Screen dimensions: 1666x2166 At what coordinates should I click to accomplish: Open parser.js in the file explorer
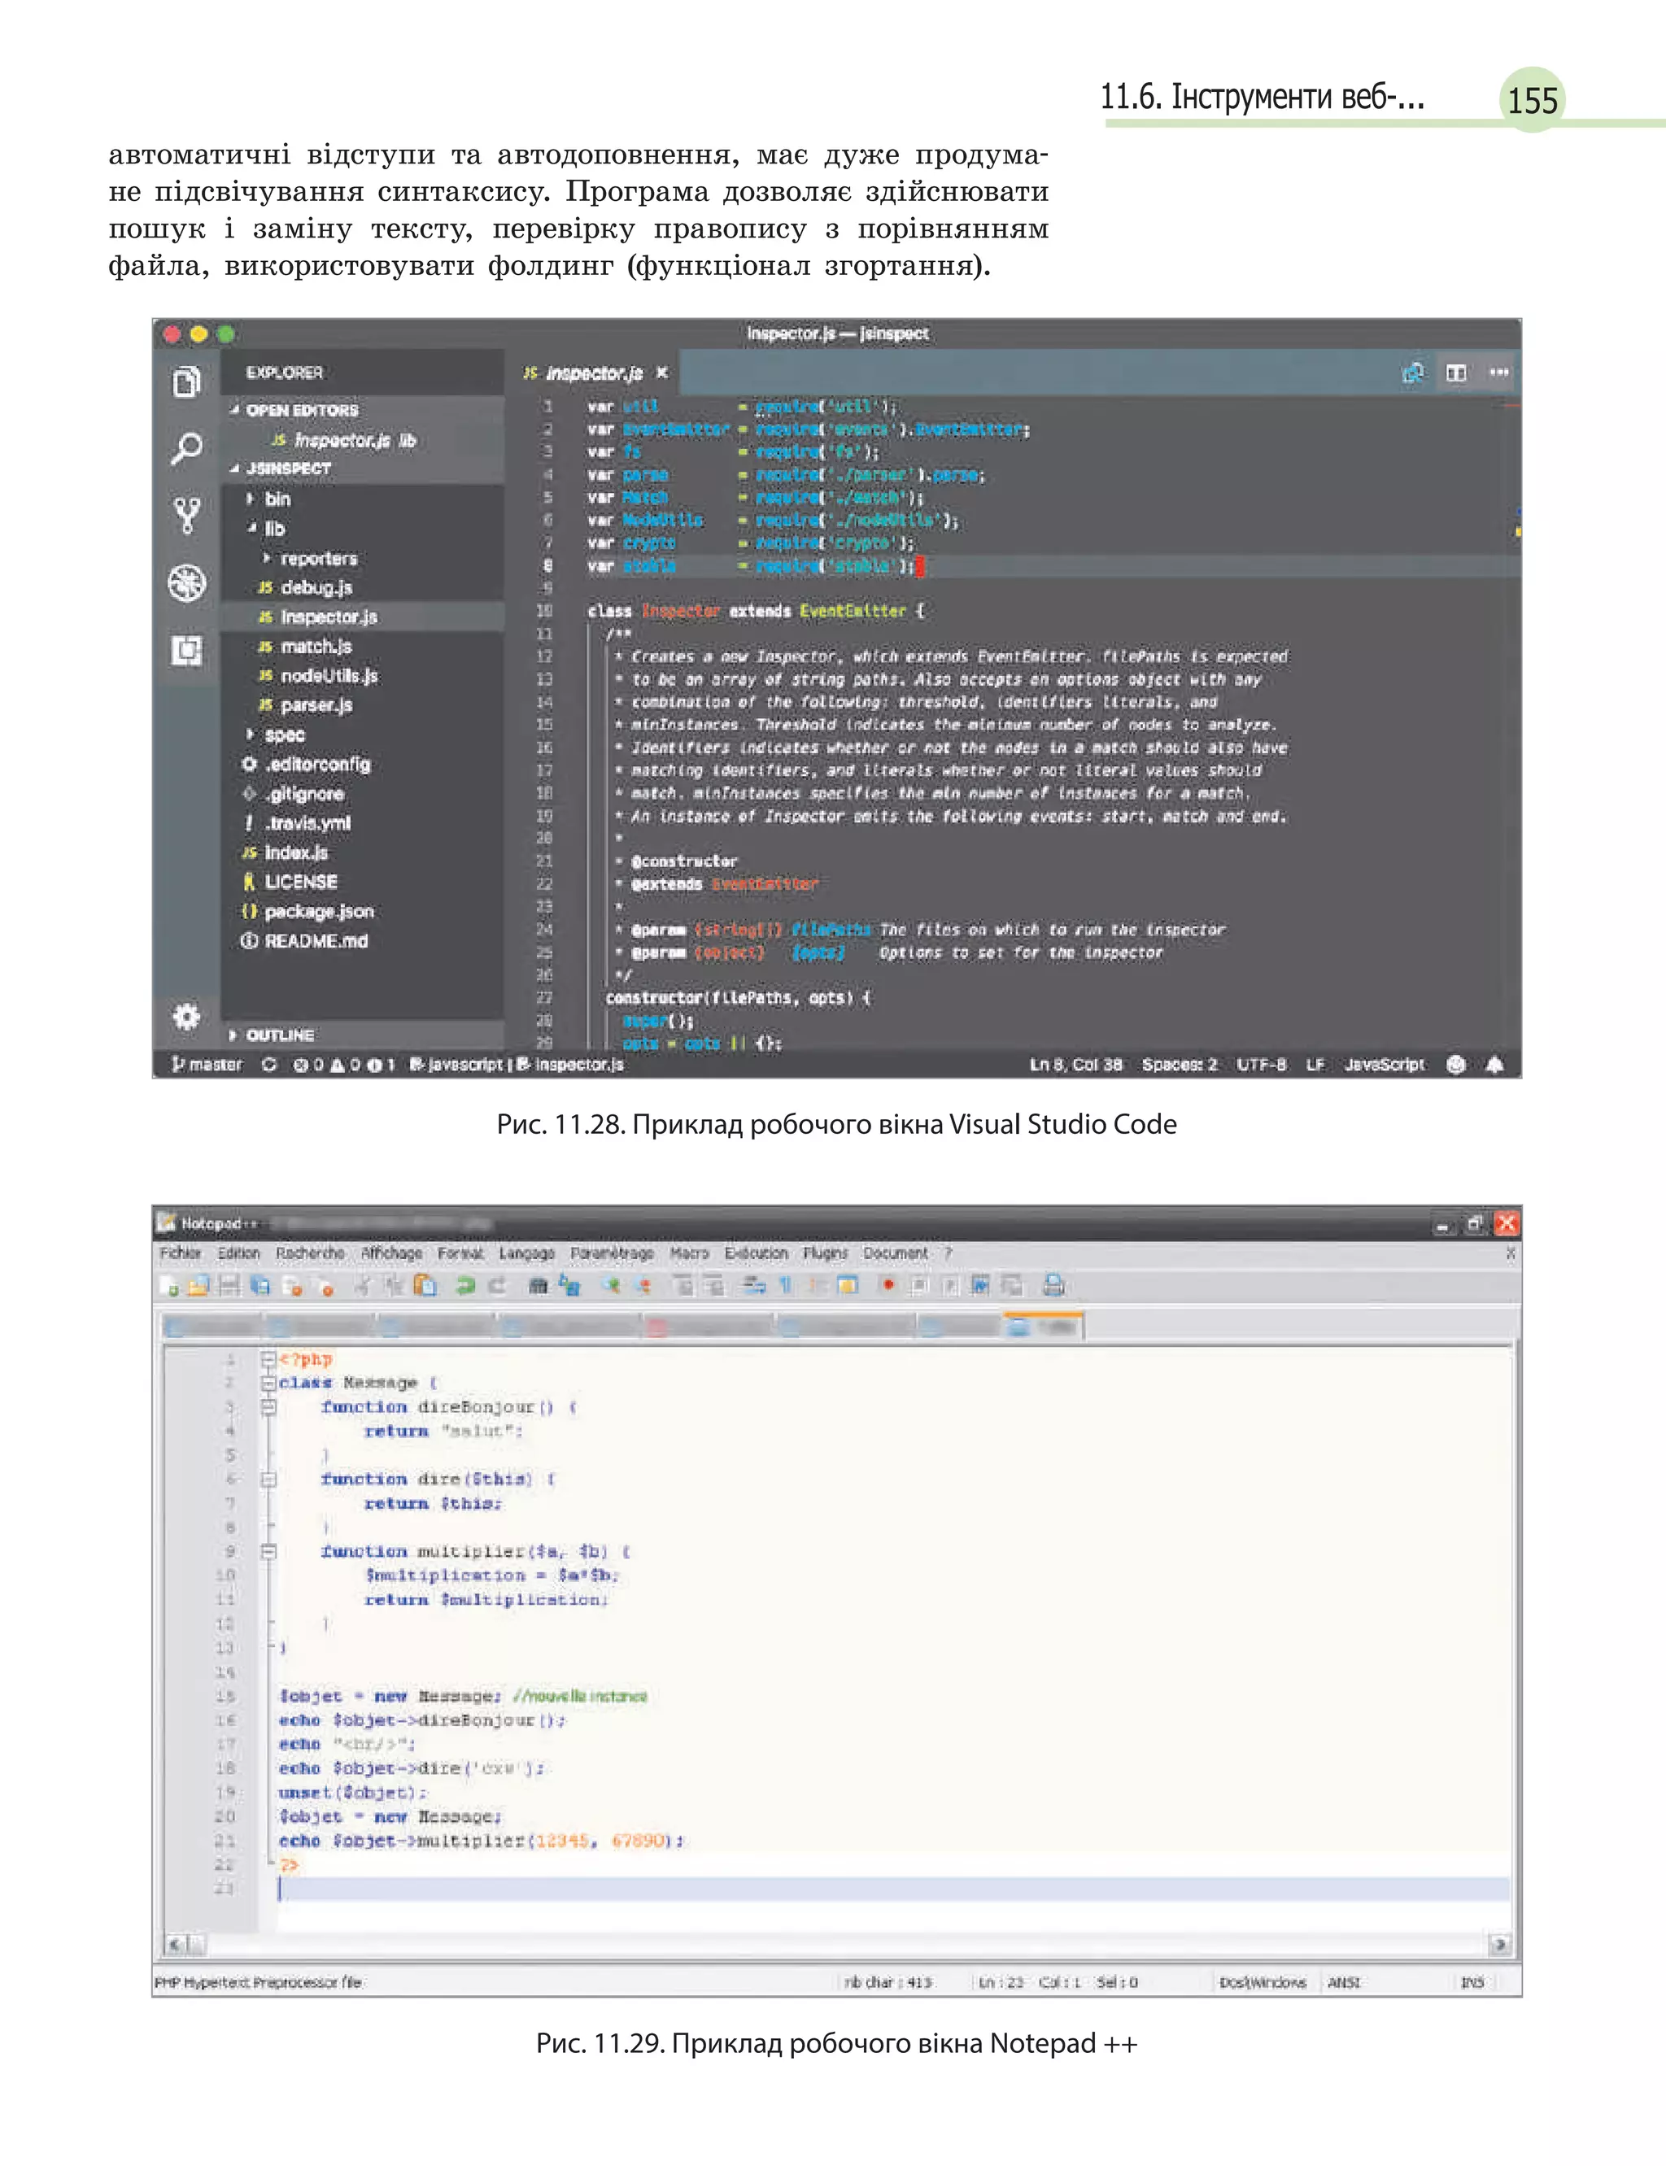tap(316, 705)
